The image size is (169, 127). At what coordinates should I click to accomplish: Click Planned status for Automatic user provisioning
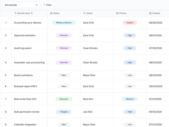click(x=64, y=62)
